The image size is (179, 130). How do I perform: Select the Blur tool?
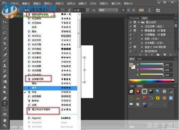(x=5, y=87)
